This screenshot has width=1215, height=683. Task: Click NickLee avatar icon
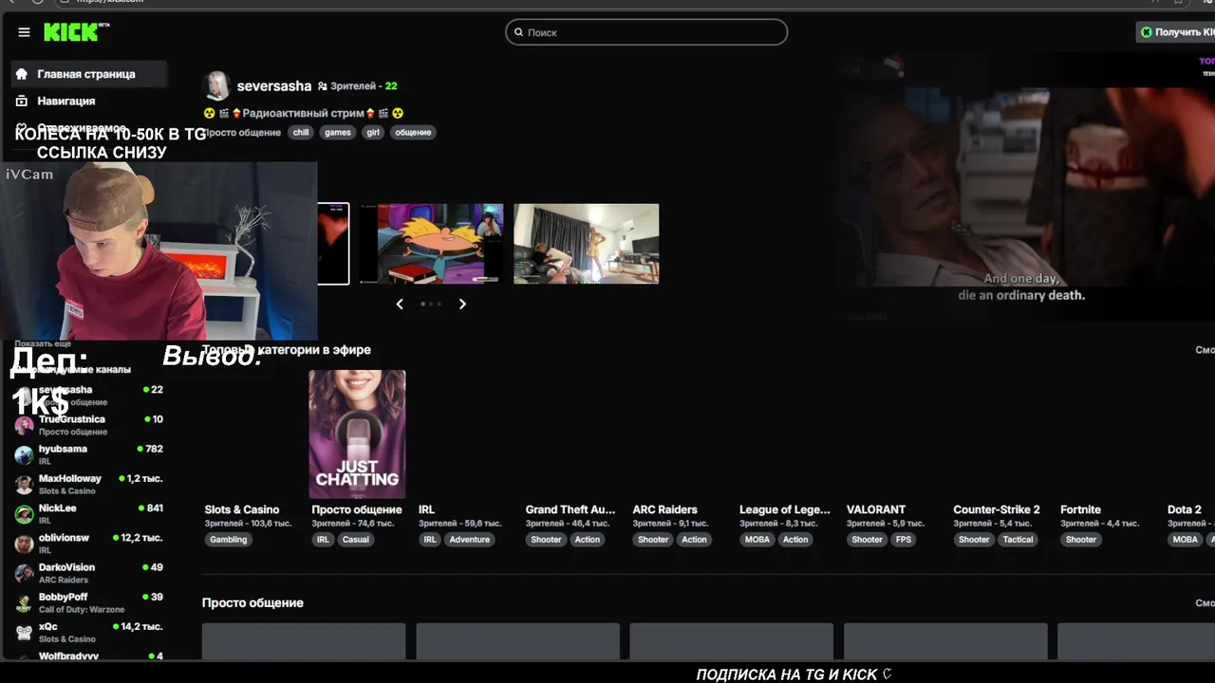pos(24,514)
